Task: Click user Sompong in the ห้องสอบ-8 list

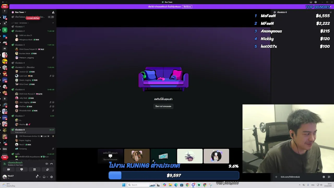Action: click(23, 149)
